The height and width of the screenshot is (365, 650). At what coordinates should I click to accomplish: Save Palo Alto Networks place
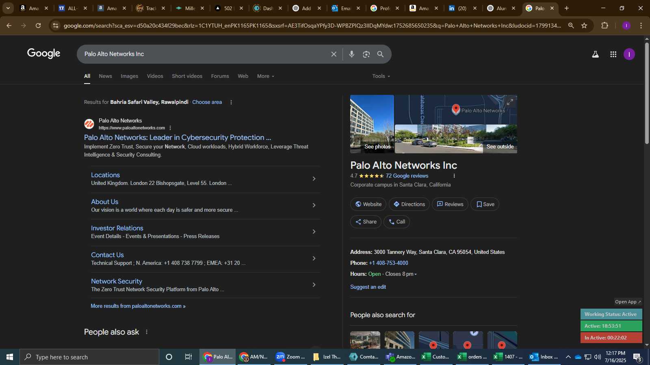(x=485, y=204)
